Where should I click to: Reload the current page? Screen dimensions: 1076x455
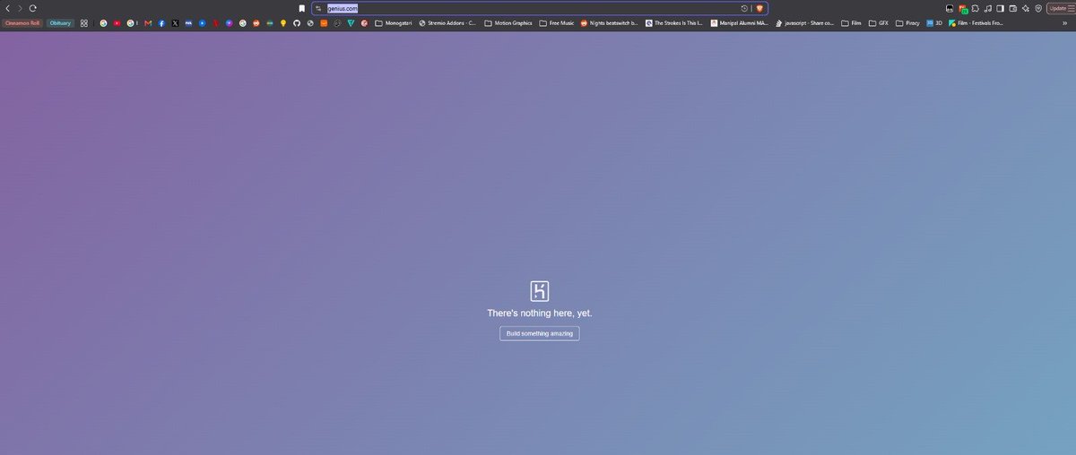point(33,7)
